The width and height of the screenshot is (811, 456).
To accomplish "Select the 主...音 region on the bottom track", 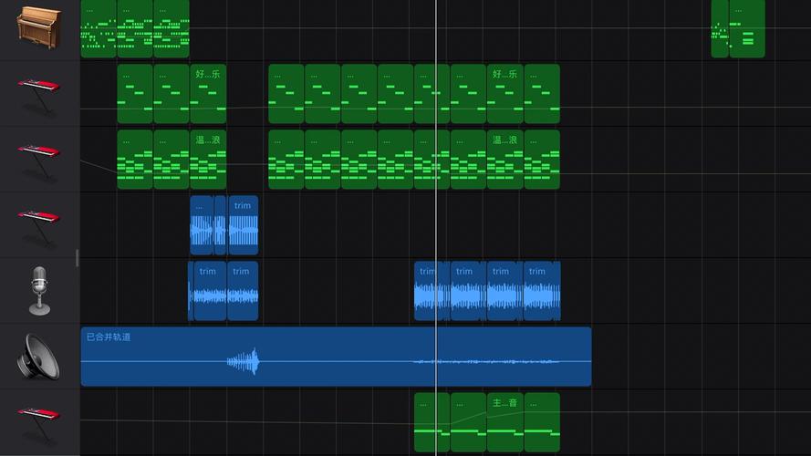I will click(505, 422).
